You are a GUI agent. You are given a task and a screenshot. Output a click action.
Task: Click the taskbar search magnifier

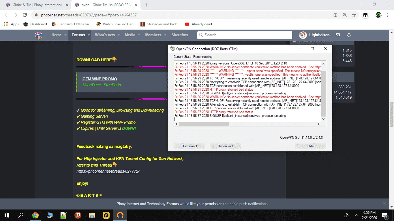[x=21, y=215]
